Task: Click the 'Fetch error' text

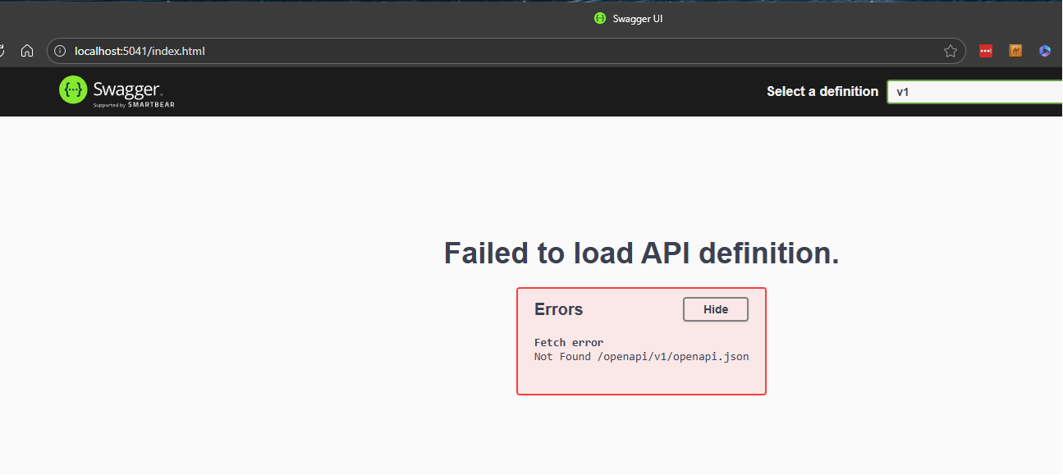Action: point(569,342)
